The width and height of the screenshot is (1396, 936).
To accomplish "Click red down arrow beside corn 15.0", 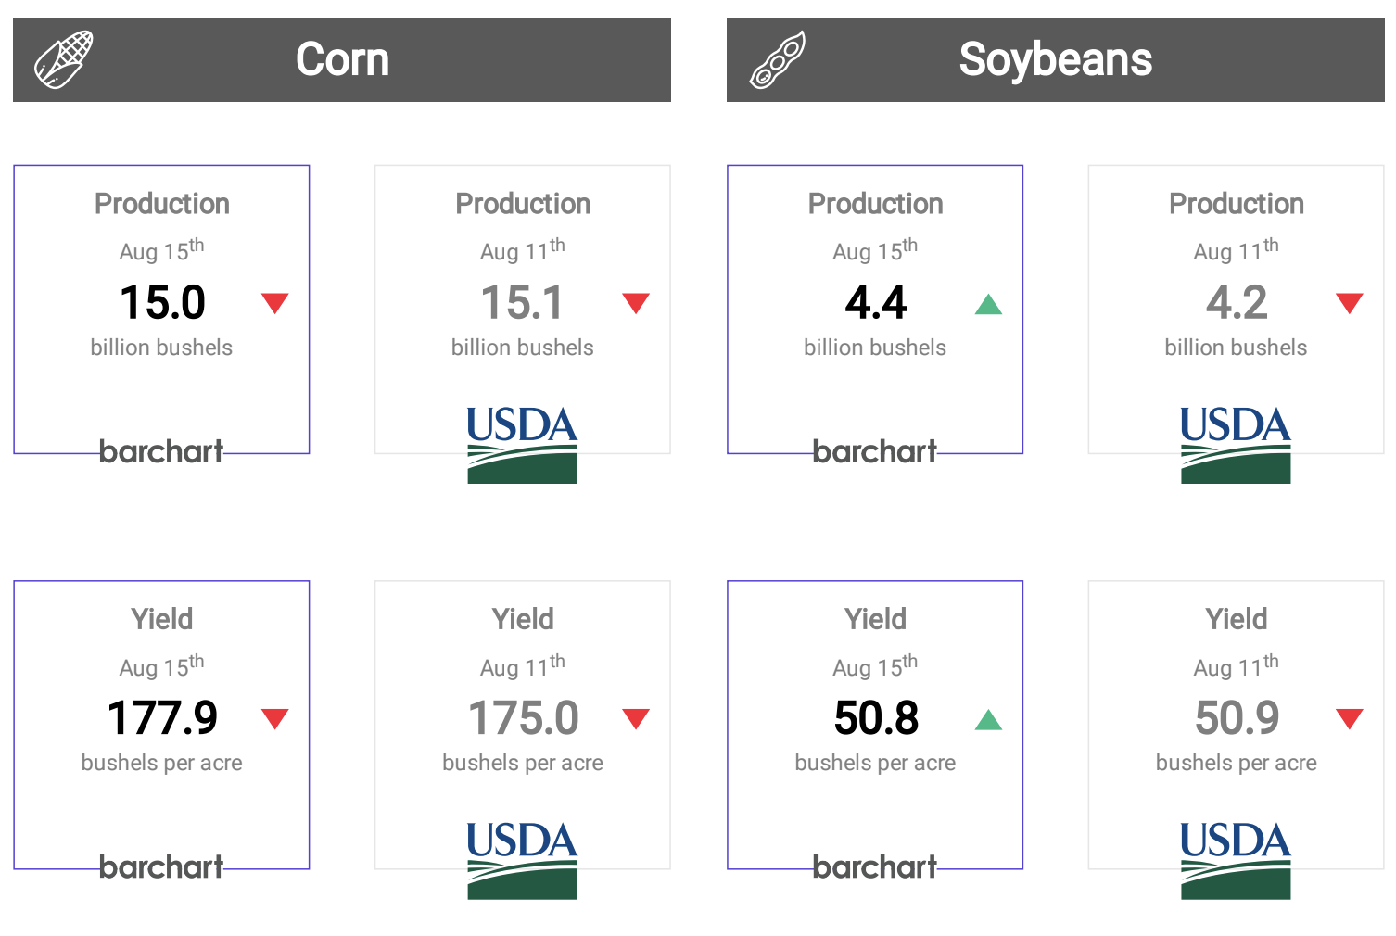I will point(275,303).
